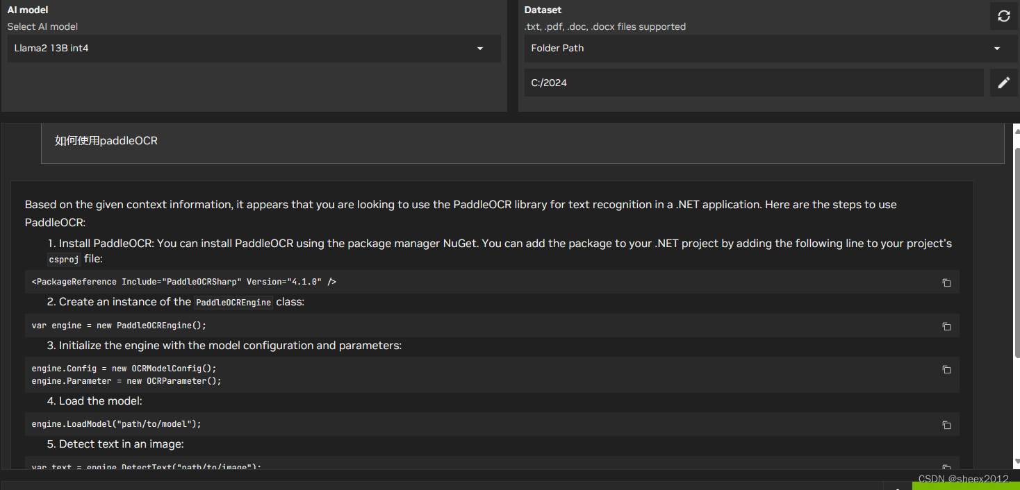1020x490 pixels.
Task: Click the 'Dataset' section heading
Action: (543, 10)
